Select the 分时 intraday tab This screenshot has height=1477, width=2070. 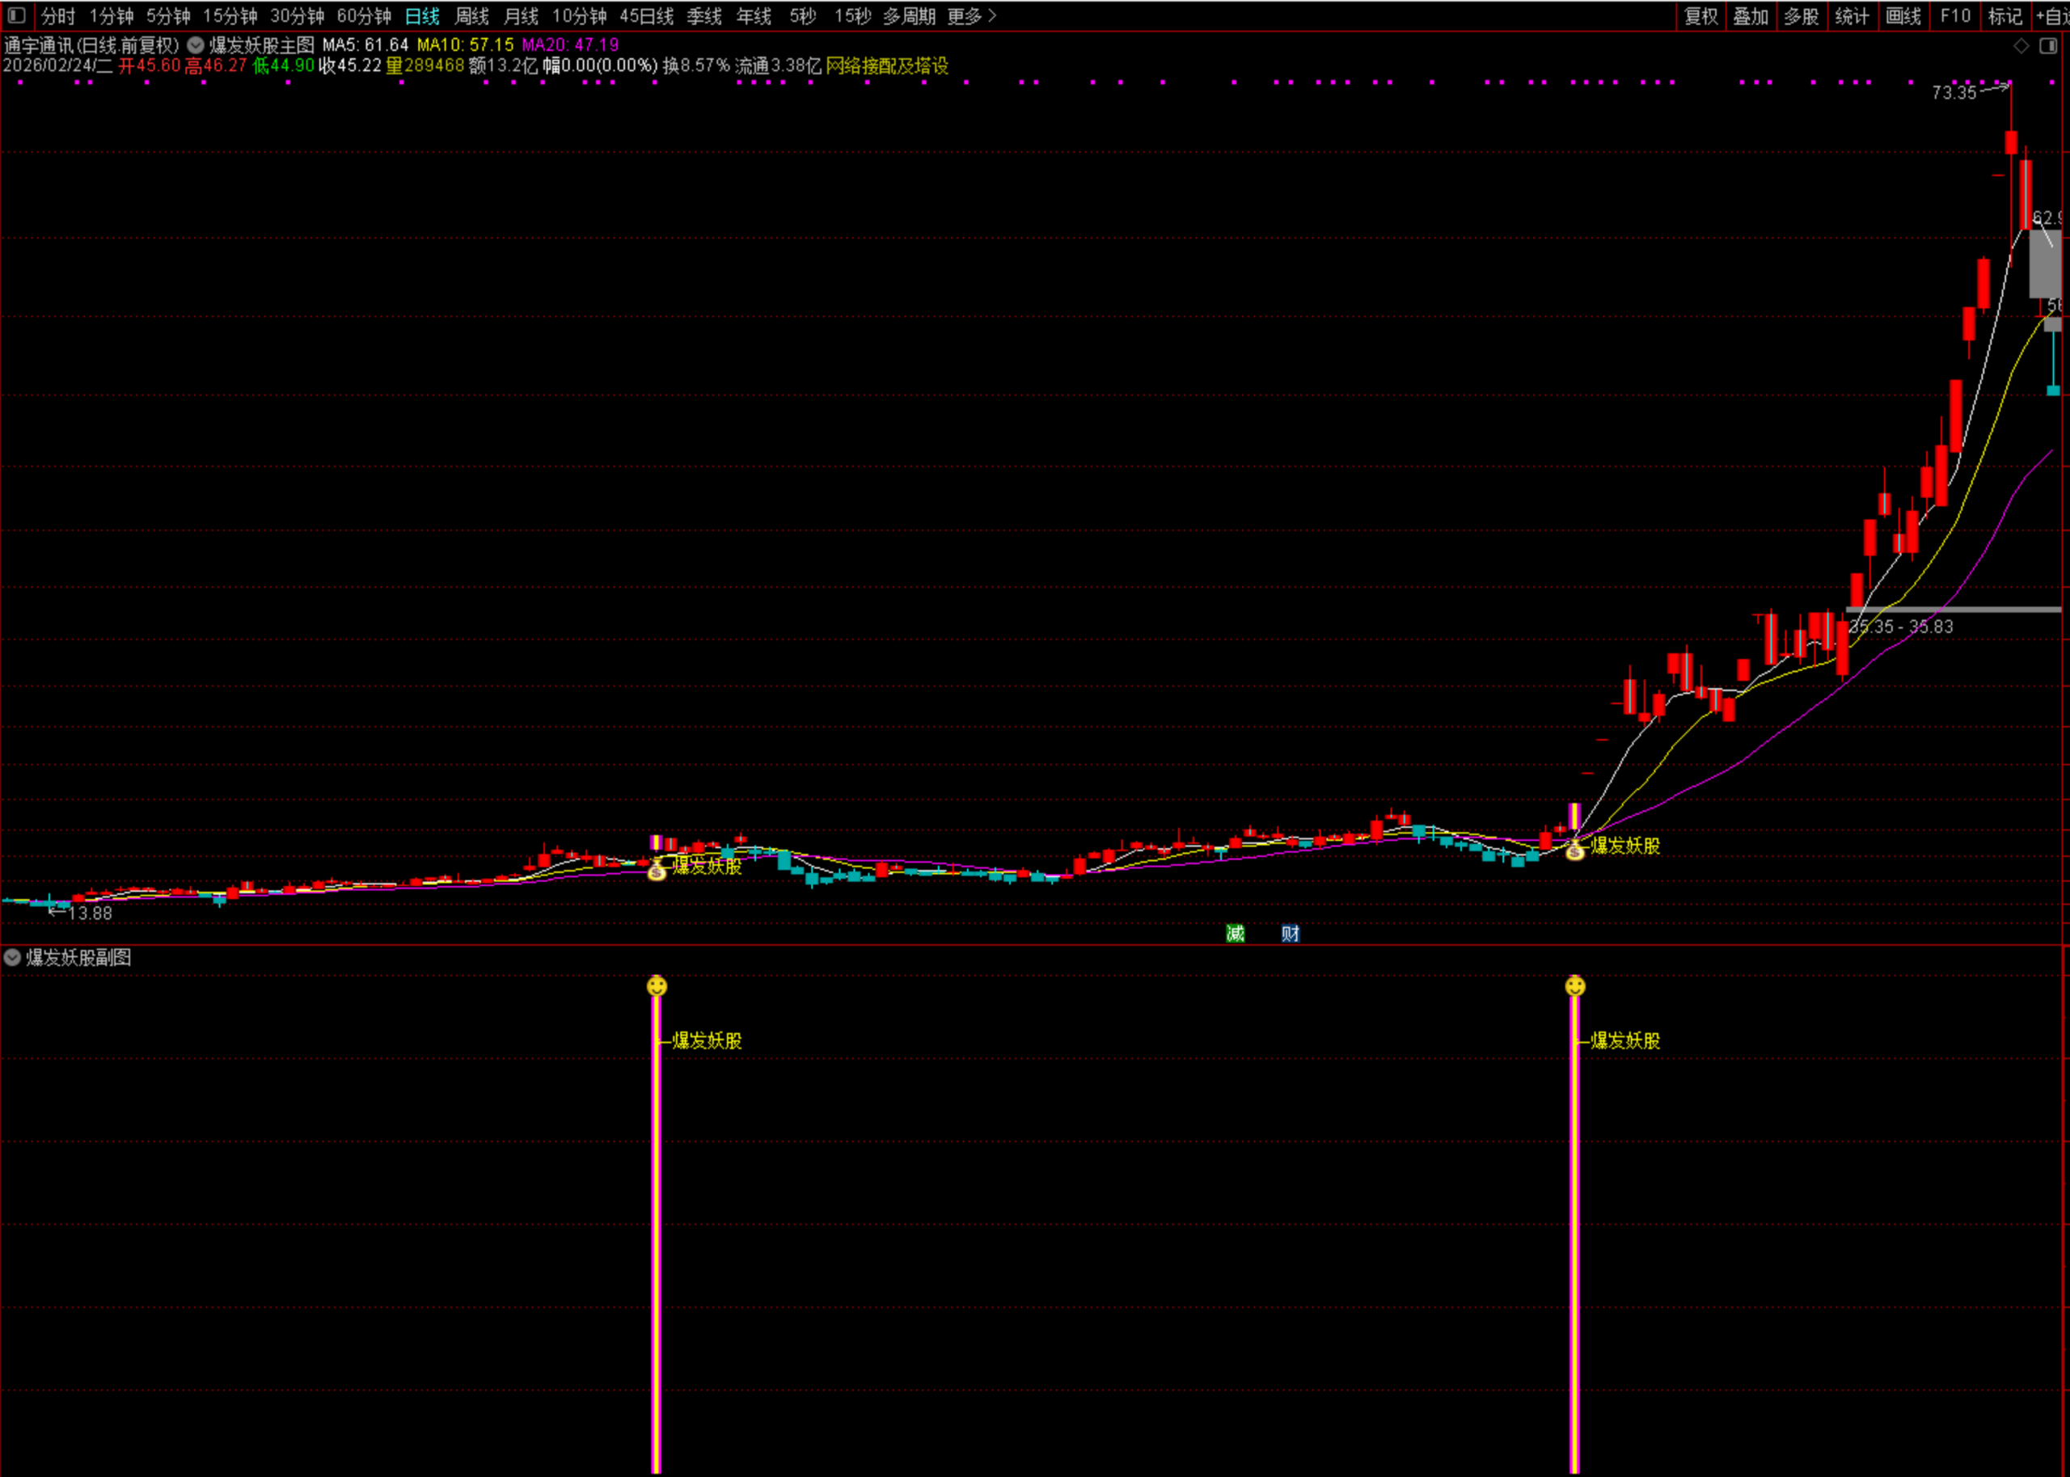pyautogui.click(x=58, y=15)
